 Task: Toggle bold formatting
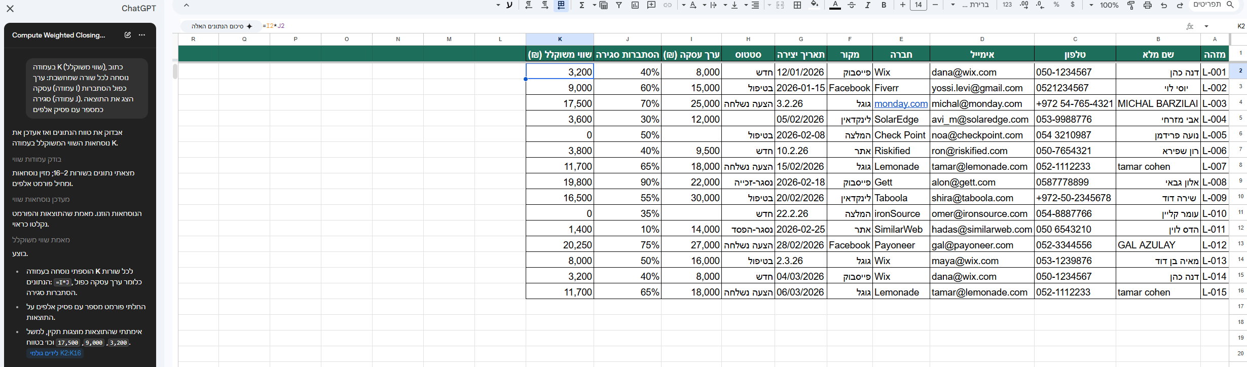click(884, 5)
